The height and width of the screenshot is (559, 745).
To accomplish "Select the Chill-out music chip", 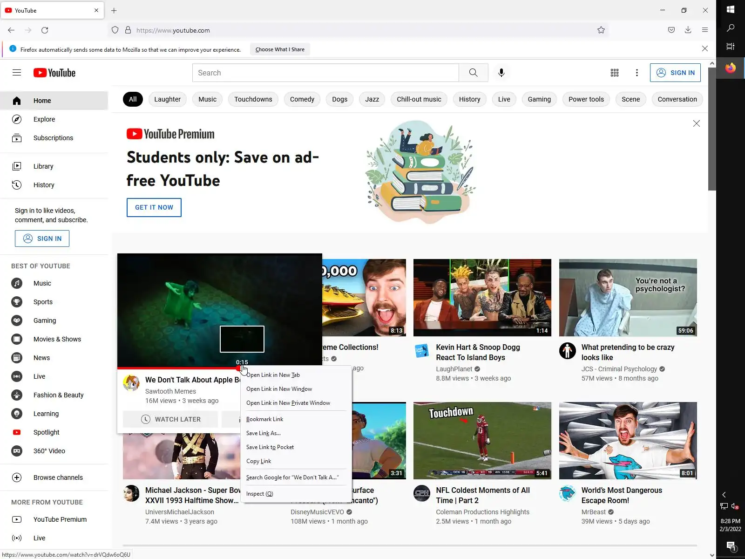I will point(419,99).
